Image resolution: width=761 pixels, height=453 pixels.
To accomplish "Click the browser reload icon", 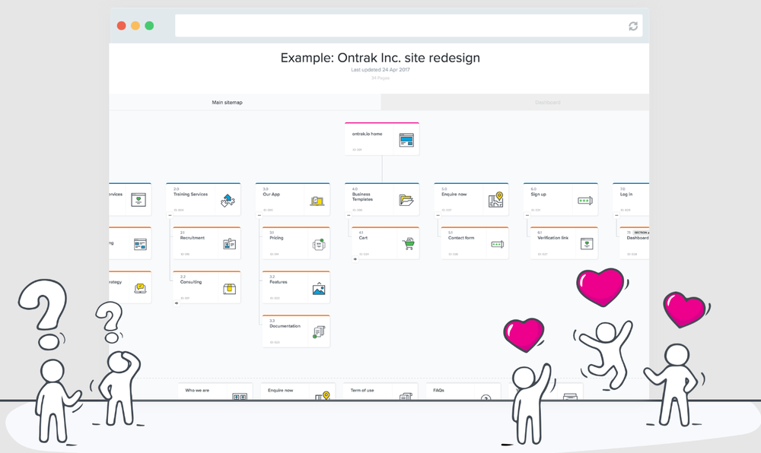I will tap(633, 26).
